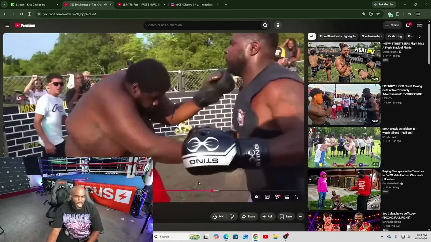This screenshot has width=431, height=242.
Task: Like the video with 14K likes
Action: pos(218,217)
